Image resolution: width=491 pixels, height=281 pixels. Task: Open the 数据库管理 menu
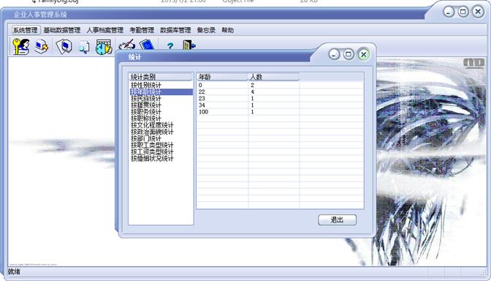175,30
